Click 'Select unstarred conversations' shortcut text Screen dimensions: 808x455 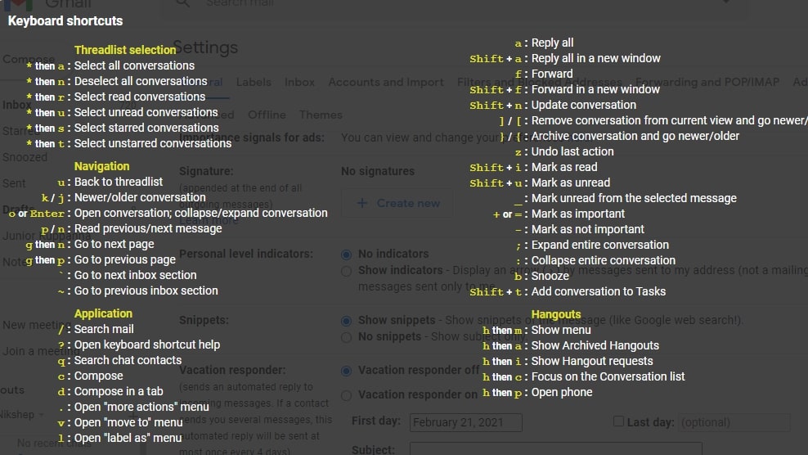[x=153, y=143]
